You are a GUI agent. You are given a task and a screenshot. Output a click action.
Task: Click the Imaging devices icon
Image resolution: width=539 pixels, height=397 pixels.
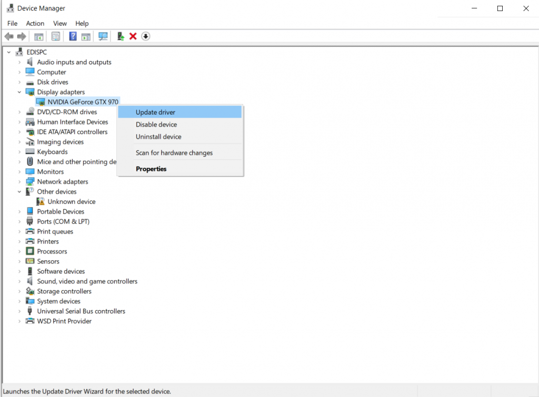(x=30, y=141)
